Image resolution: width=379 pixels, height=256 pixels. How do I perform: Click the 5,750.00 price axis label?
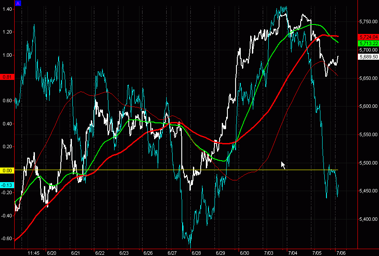tap(368, 22)
